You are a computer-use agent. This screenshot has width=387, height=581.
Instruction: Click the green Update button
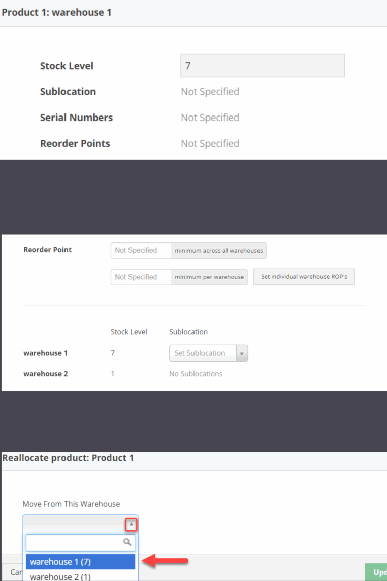(x=377, y=572)
